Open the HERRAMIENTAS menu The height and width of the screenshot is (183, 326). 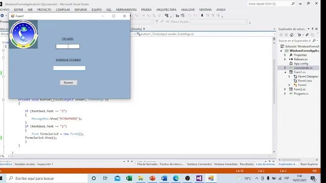[x=126, y=10]
